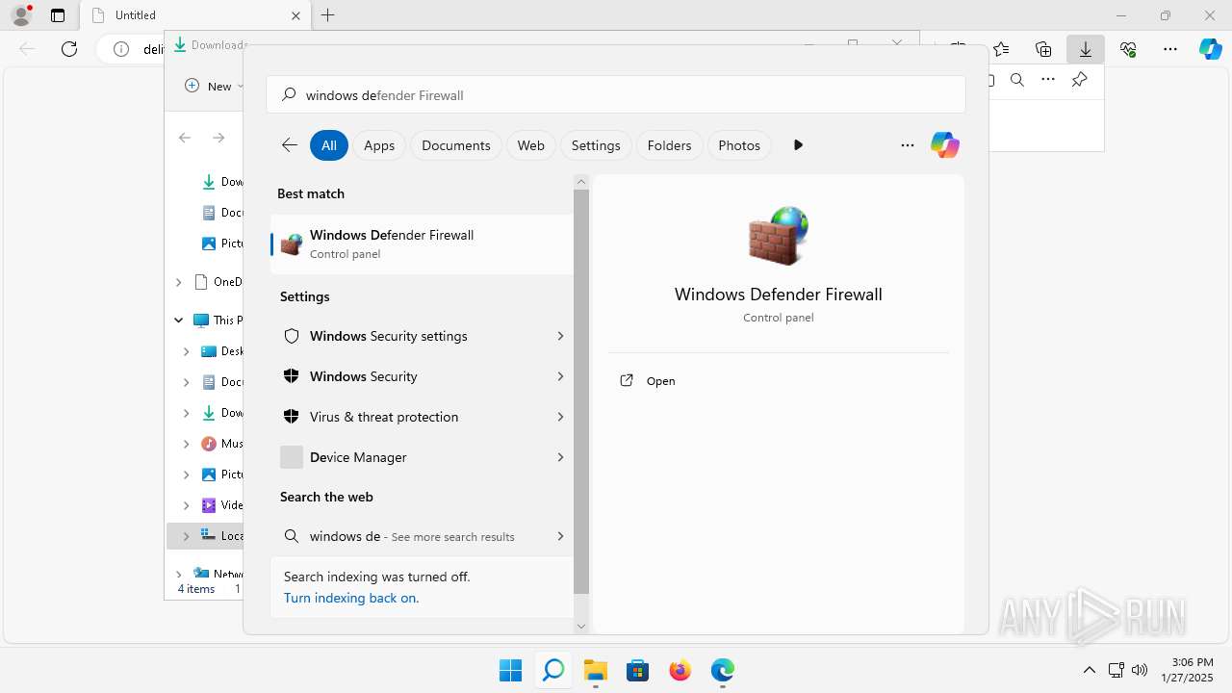The image size is (1232, 693).
Task: Open Edge Browser essentials icon
Action: click(x=1128, y=49)
